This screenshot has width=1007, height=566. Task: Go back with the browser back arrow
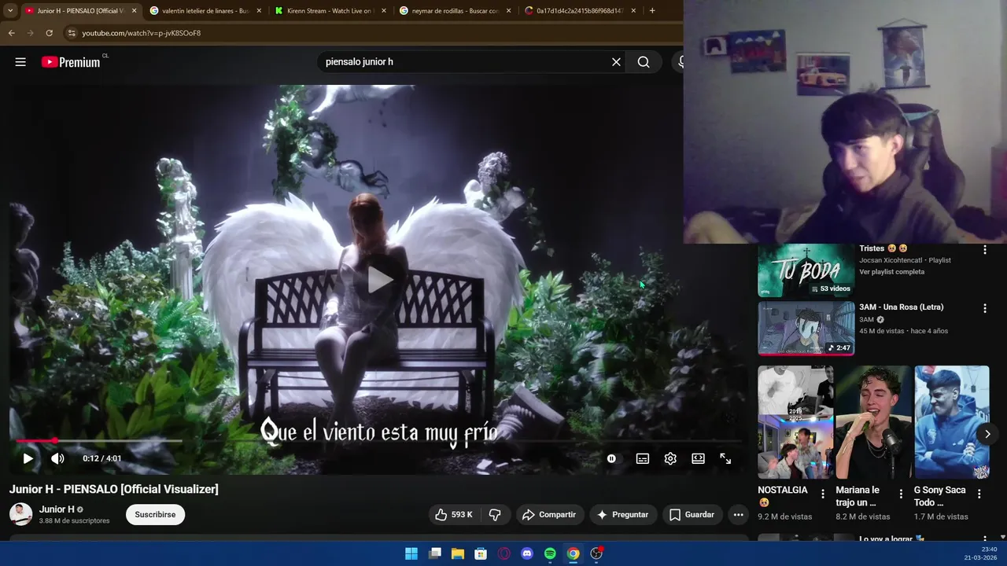click(x=11, y=33)
